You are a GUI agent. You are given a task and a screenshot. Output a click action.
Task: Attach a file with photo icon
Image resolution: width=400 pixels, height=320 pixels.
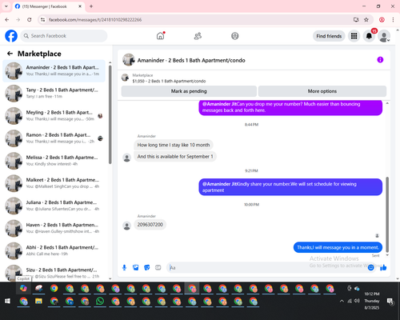tap(136, 267)
